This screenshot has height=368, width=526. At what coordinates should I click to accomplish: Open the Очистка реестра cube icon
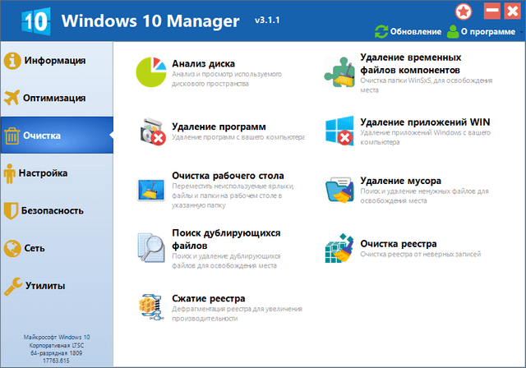339,248
